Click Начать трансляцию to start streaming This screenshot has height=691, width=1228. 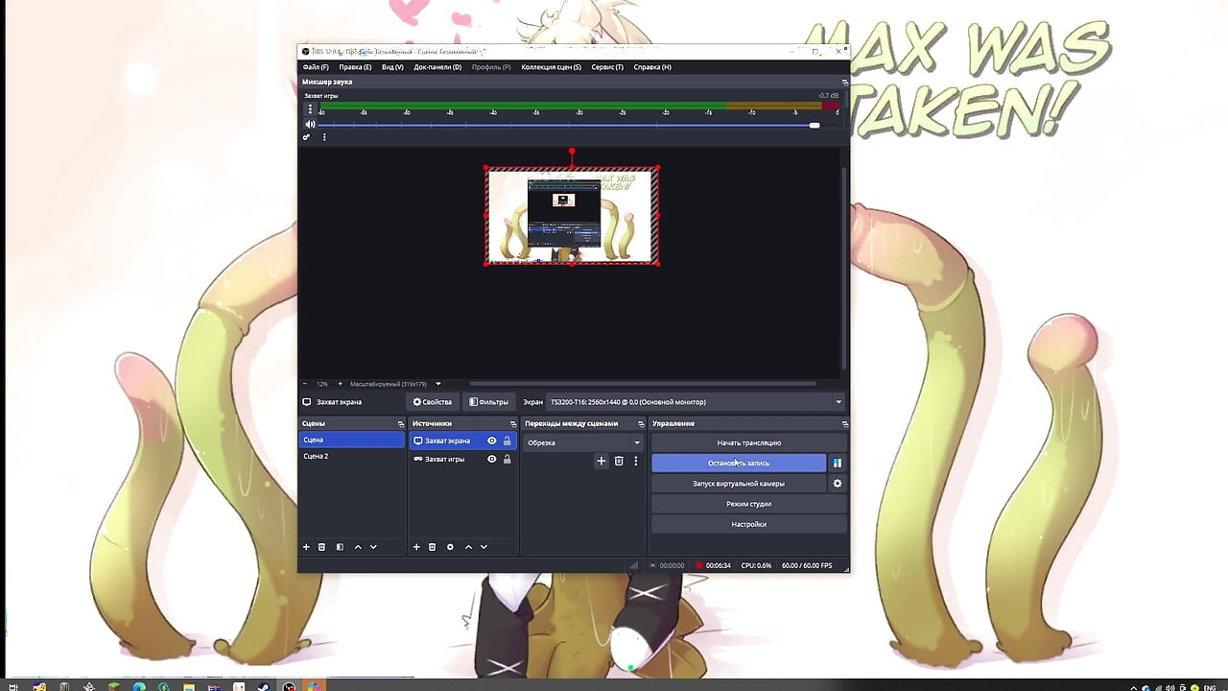(x=748, y=442)
